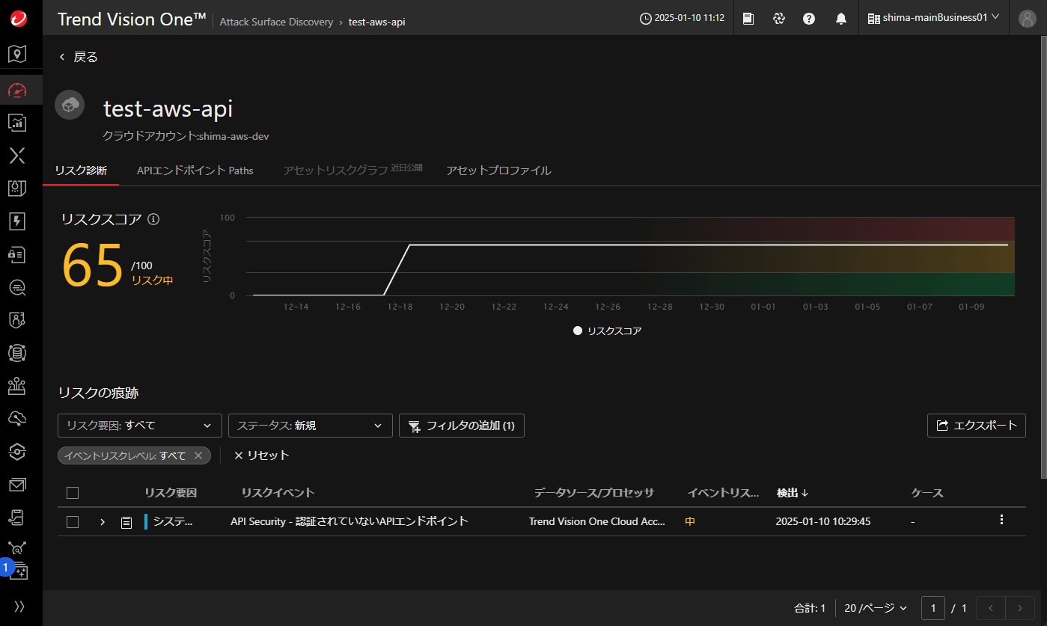Expand the API Security risk event row

[103, 522]
